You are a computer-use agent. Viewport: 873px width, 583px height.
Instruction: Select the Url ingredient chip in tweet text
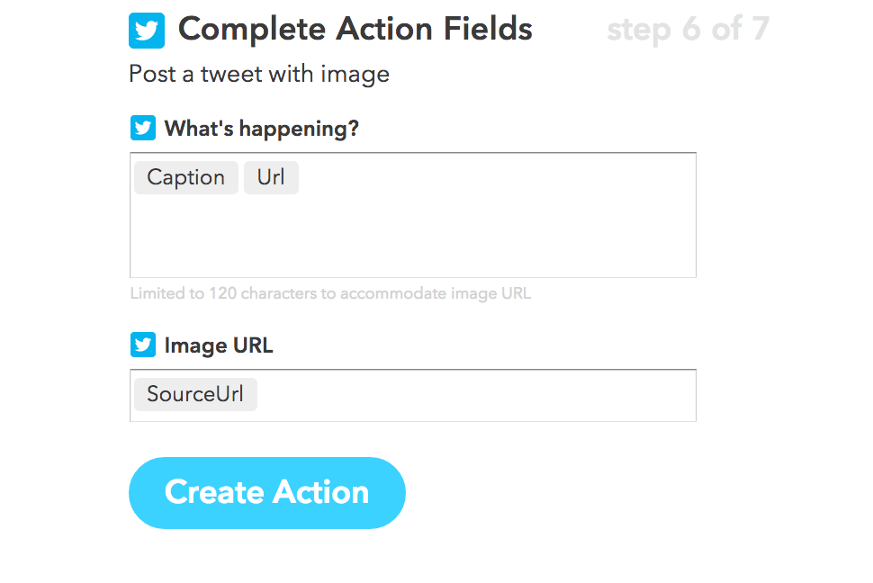[271, 177]
